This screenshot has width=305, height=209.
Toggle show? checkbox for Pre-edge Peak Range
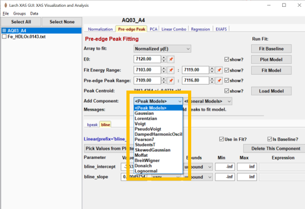click(227, 81)
